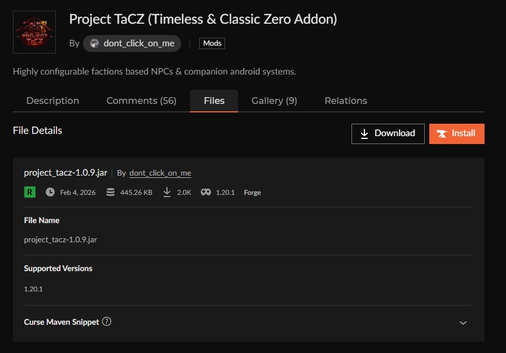This screenshot has width=506, height=353.
Task: Click the author avatar icon
Action: (94, 43)
